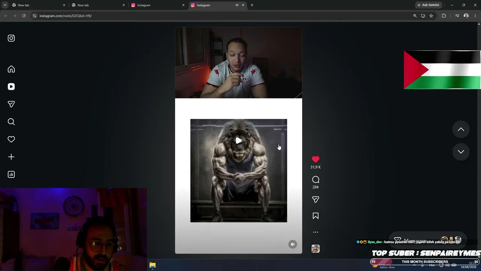
Task: Go to the next reel
Action: pos(461,151)
